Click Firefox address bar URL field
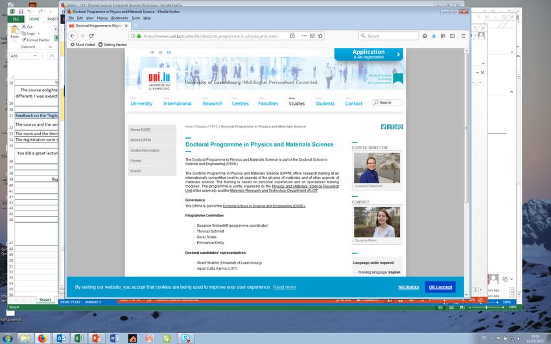 click(211, 36)
